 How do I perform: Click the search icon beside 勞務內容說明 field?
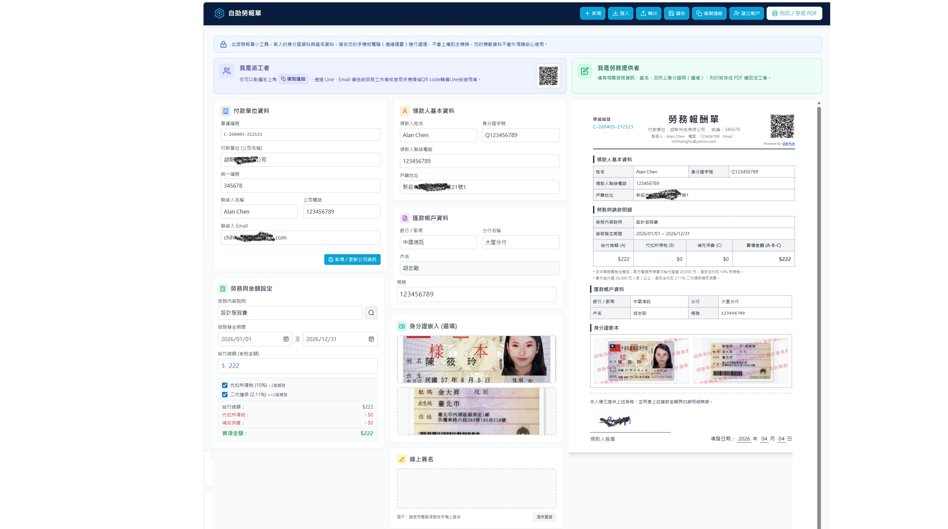coord(371,313)
